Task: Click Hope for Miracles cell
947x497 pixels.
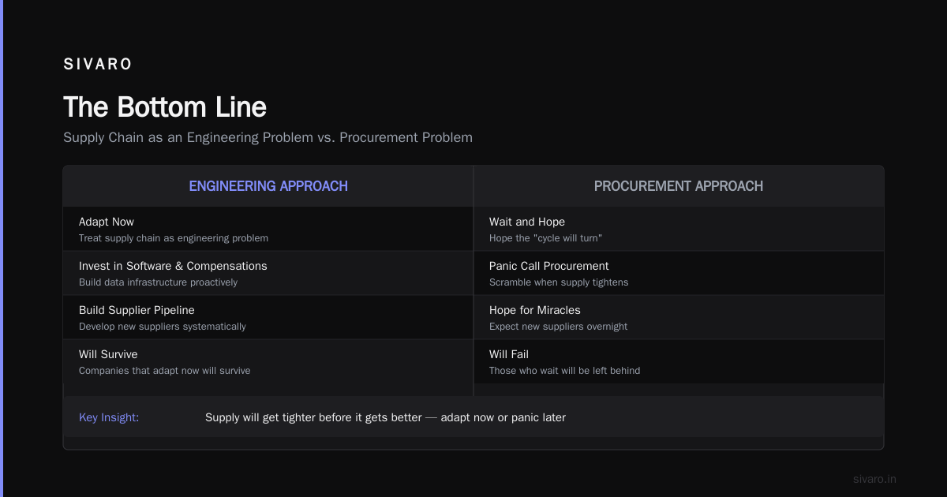Action: tap(679, 317)
